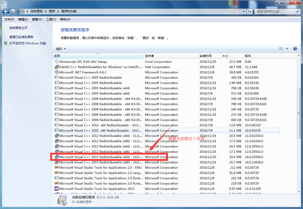Sort the list by 安装时间 column header

206,56
